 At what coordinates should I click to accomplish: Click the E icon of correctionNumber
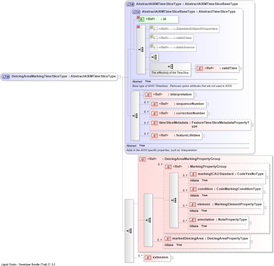(x=154, y=114)
